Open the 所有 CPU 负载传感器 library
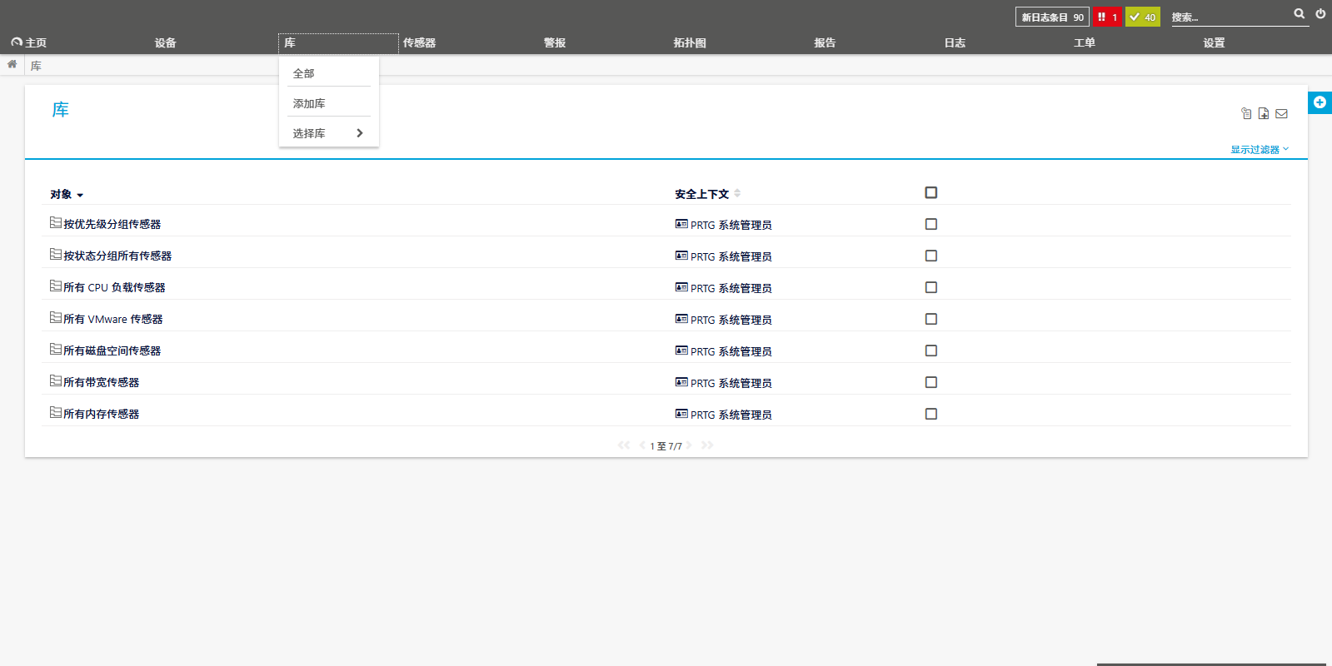 114,287
